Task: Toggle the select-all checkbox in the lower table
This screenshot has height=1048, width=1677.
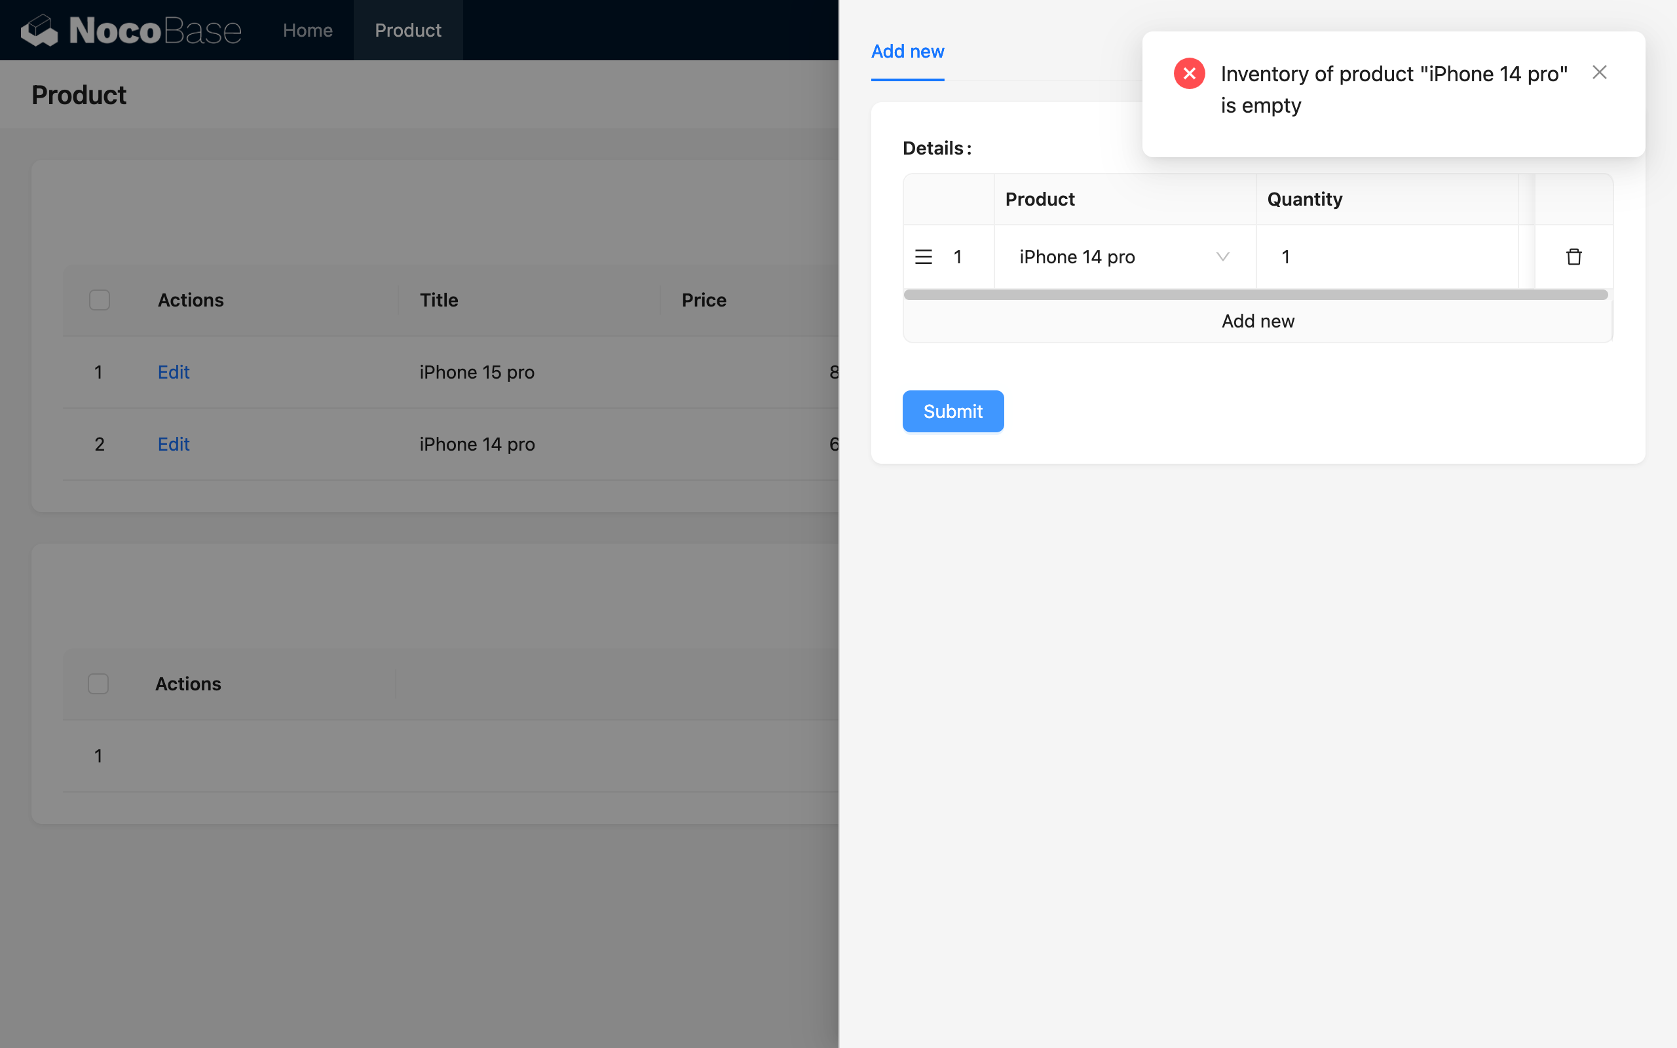Action: pyautogui.click(x=98, y=684)
